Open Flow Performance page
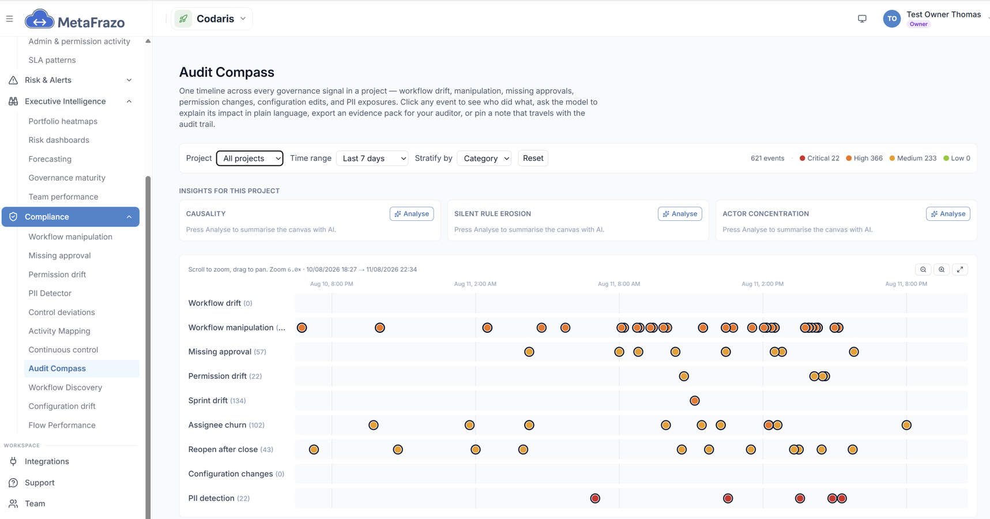This screenshot has width=990, height=519. pos(62,425)
